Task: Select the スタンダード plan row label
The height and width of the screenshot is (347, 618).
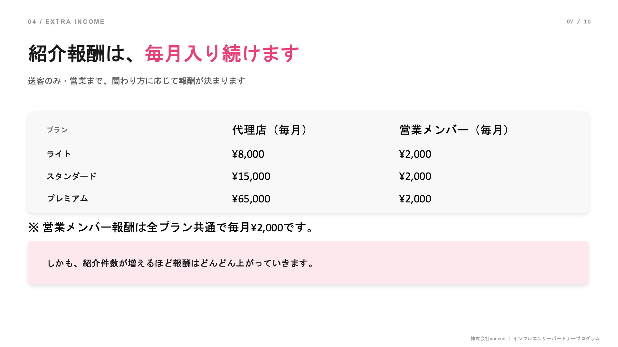Action: pos(71,176)
